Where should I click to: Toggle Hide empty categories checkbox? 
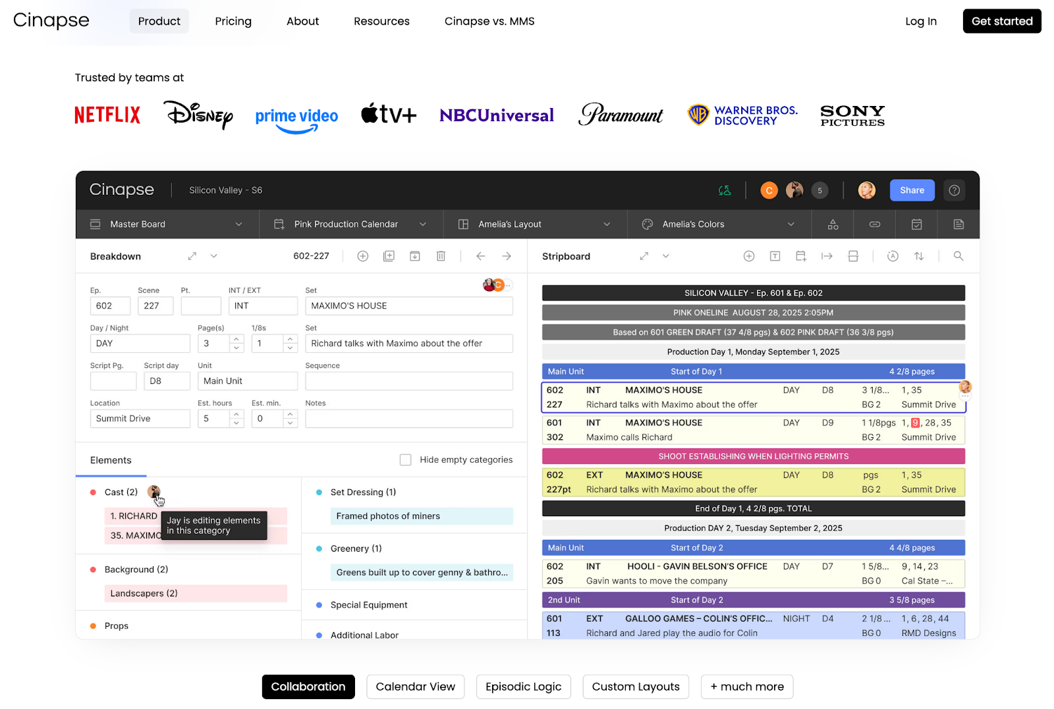pos(406,460)
